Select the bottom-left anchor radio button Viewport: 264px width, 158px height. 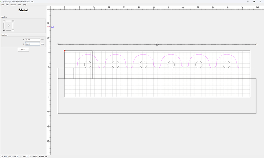(4, 30)
